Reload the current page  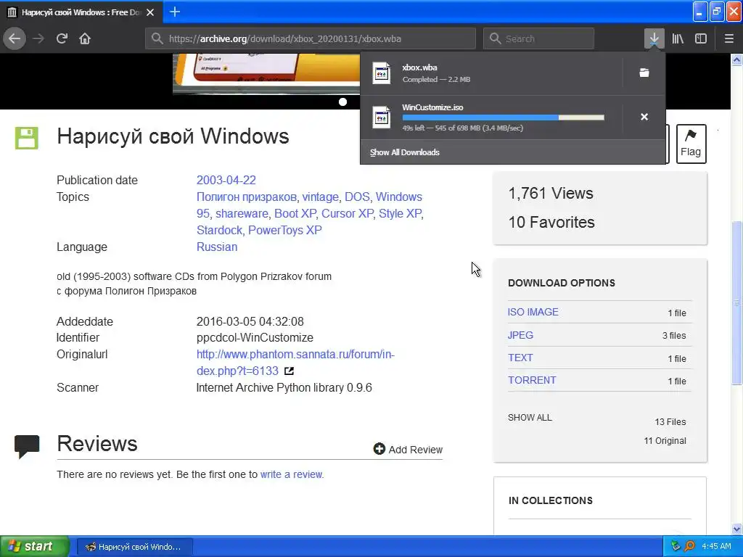pyautogui.click(x=62, y=38)
